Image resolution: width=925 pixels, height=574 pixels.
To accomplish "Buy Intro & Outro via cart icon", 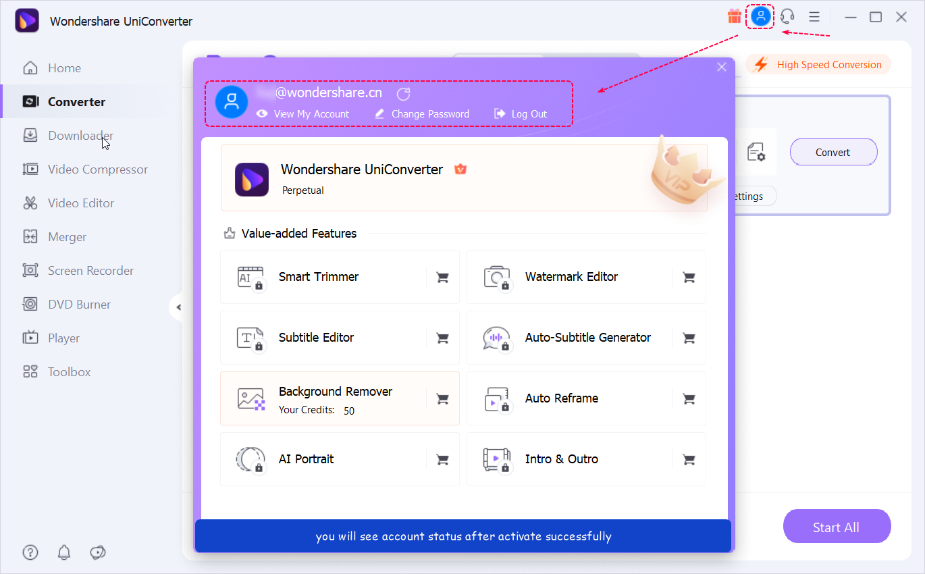I will tap(689, 459).
